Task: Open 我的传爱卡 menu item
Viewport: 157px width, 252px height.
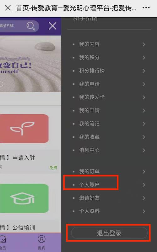Action: pos(92,97)
